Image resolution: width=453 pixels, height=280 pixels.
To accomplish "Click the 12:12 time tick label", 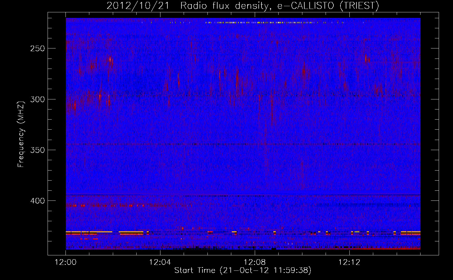I will tap(349, 262).
